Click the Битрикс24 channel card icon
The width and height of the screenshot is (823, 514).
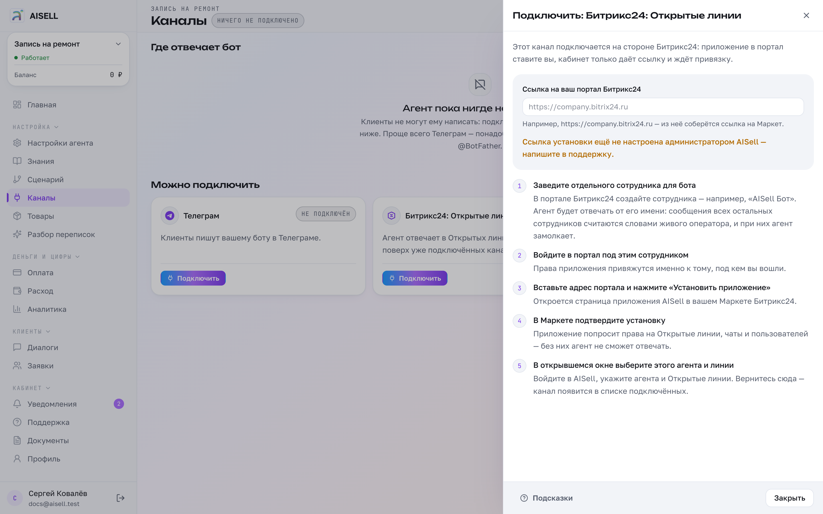click(x=391, y=216)
